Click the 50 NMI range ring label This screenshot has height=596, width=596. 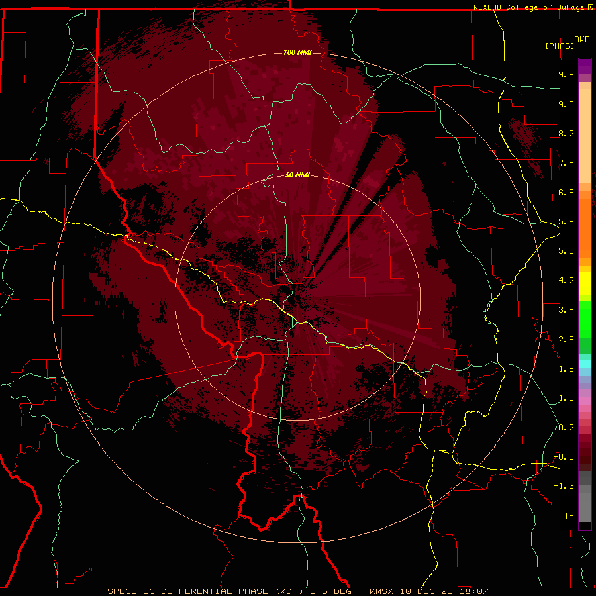(x=297, y=175)
